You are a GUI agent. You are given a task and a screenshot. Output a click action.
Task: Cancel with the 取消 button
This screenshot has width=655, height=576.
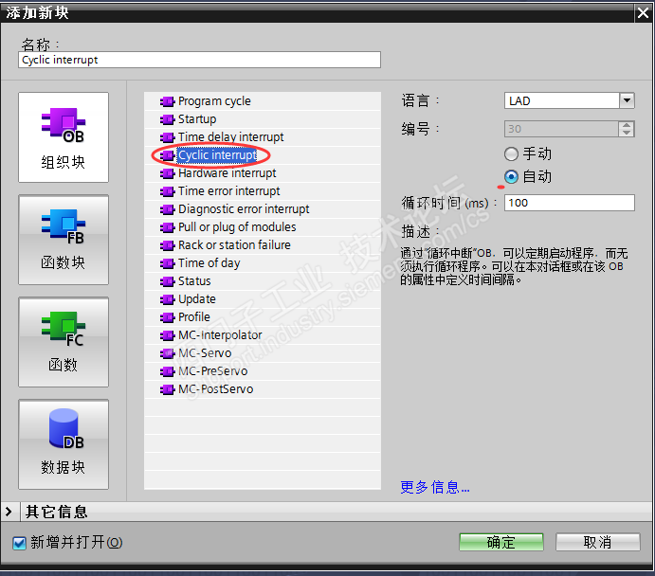pos(598,542)
